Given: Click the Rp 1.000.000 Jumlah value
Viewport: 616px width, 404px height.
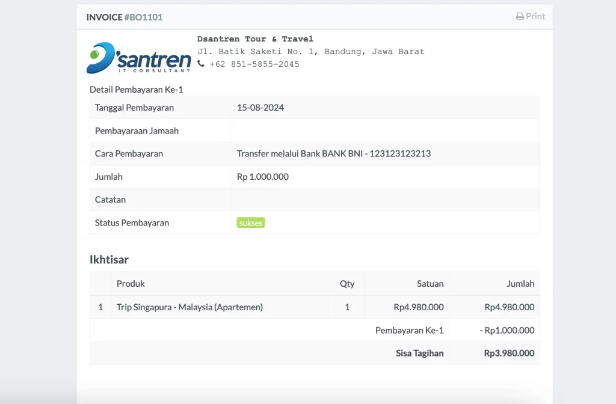Looking at the screenshot, I should coord(263,177).
